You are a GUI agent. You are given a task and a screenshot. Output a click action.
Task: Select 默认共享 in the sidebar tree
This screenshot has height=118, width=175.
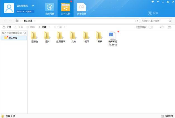click(14, 38)
